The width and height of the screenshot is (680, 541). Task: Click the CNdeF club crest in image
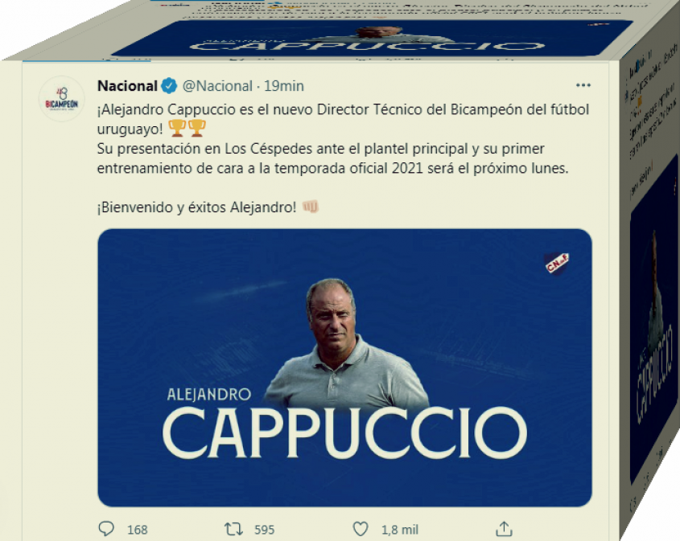pos(557,264)
